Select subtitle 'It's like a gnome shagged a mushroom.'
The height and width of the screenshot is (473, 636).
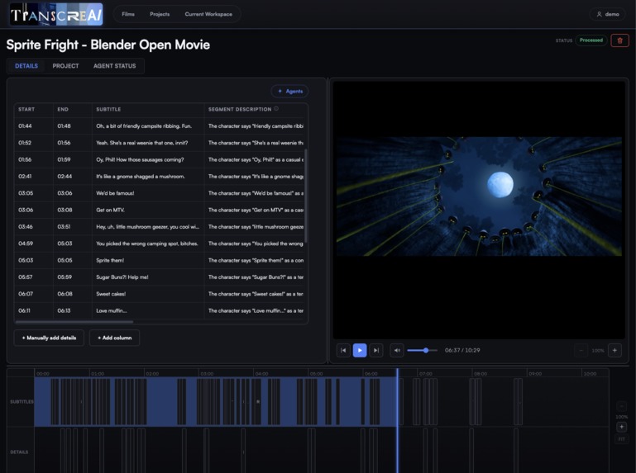tap(141, 177)
